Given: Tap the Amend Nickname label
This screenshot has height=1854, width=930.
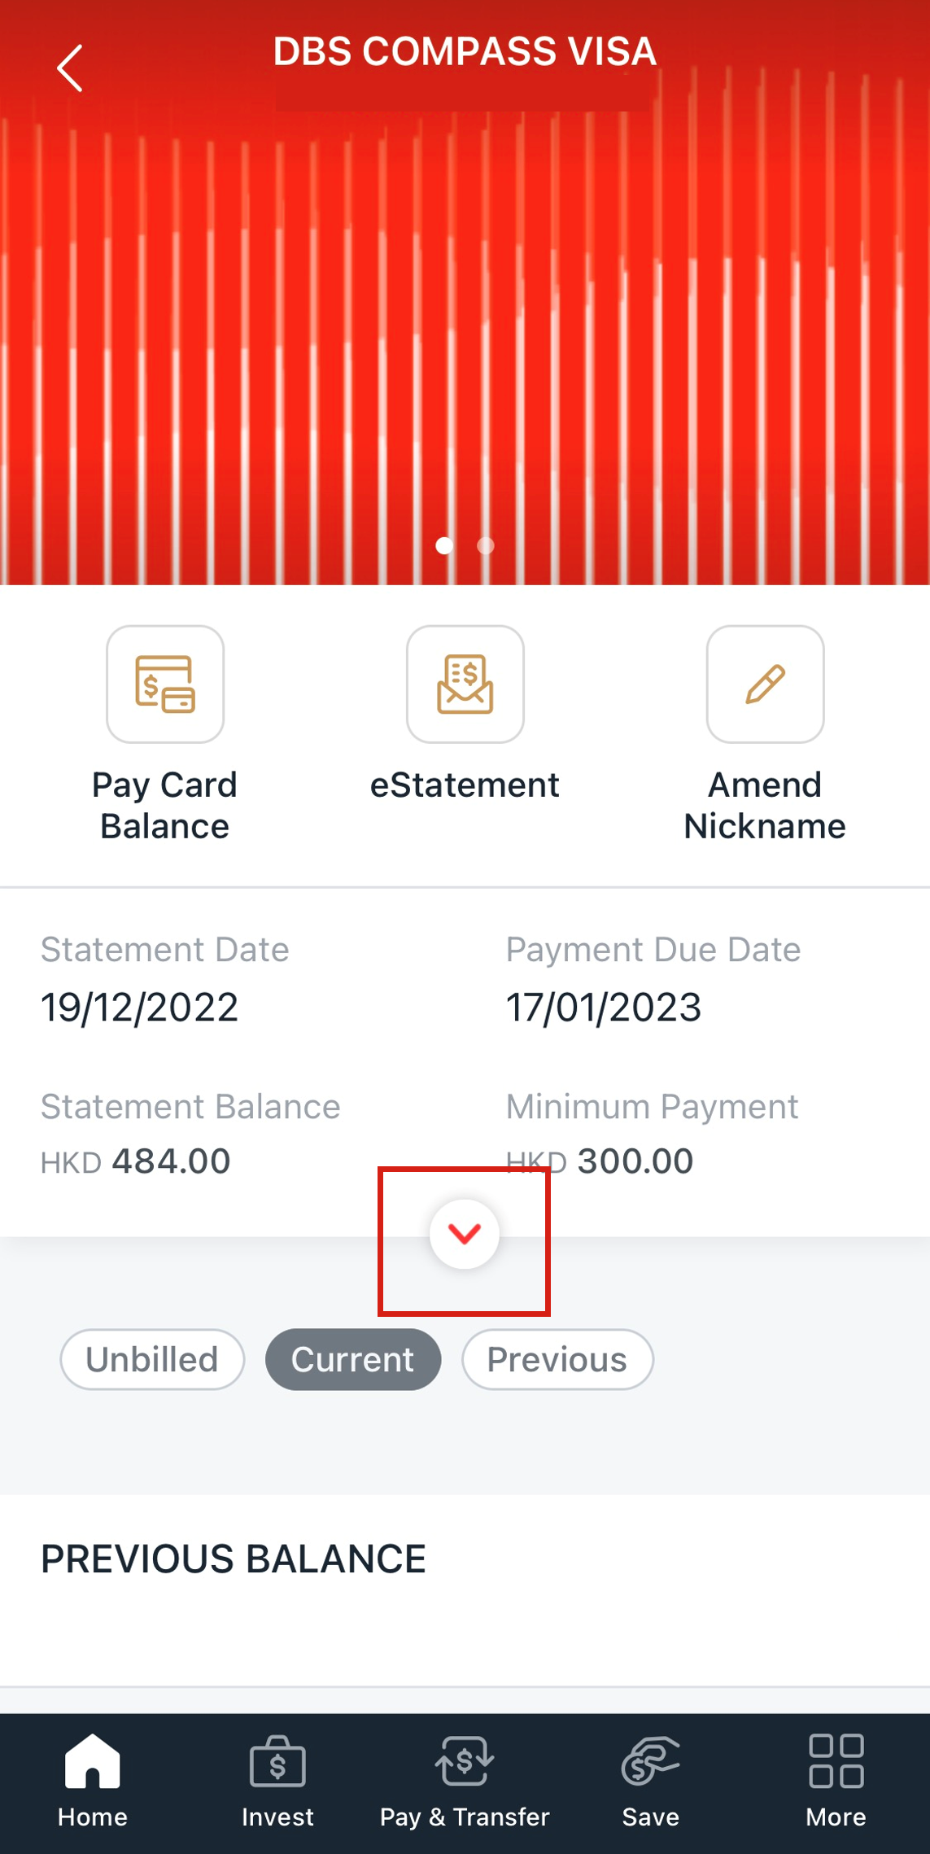Looking at the screenshot, I should coord(765,806).
